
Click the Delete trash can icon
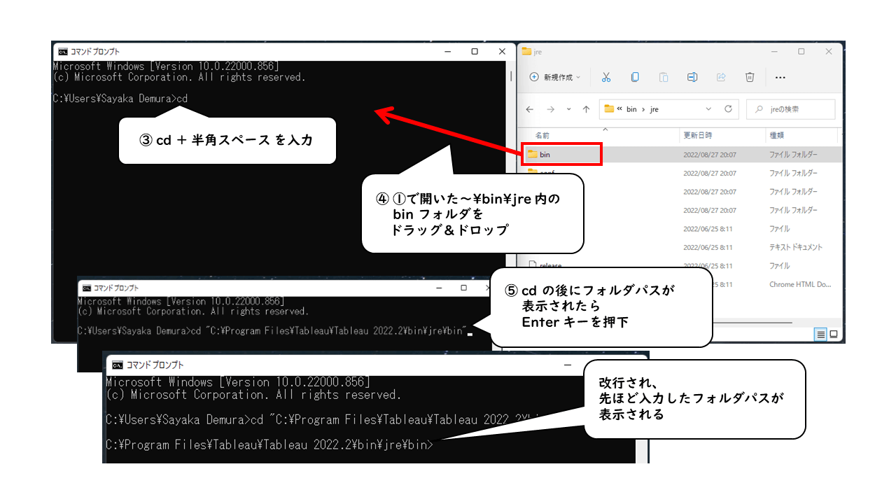750,77
